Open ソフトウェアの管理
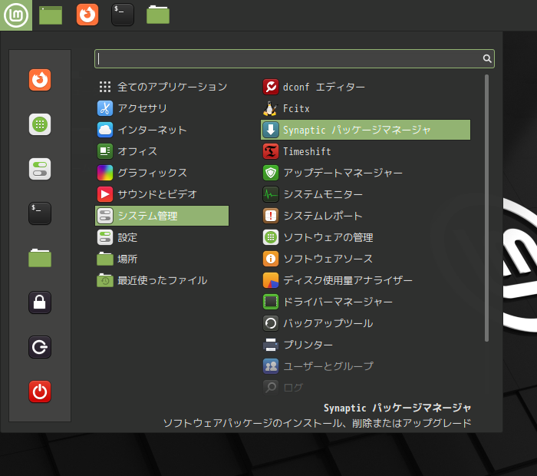Viewport: 537px width, 476px height. point(365,237)
